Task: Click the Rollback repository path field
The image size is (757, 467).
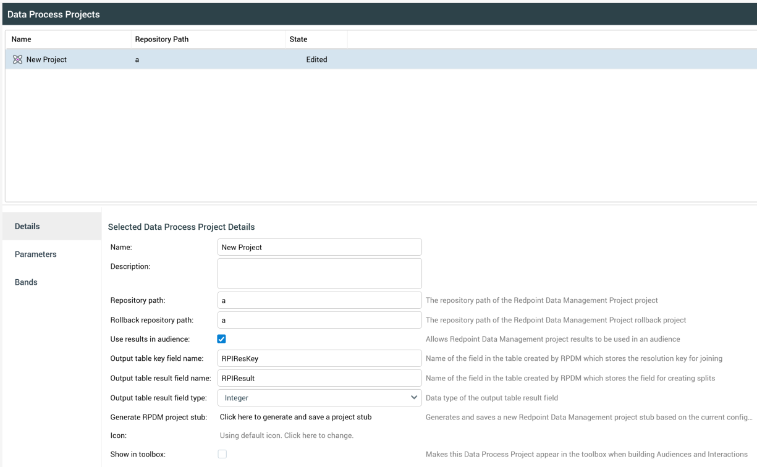Action: point(319,319)
